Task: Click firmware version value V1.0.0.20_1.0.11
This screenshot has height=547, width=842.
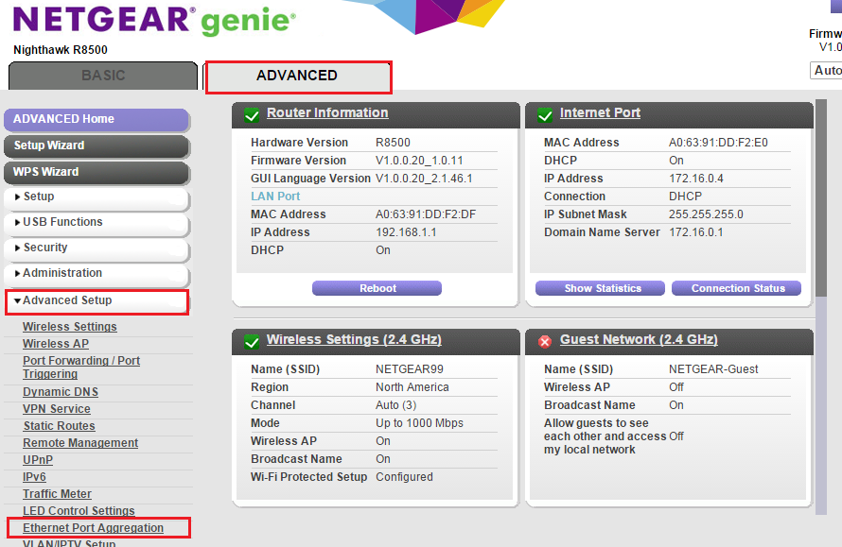Action: pyautogui.click(x=419, y=161)
